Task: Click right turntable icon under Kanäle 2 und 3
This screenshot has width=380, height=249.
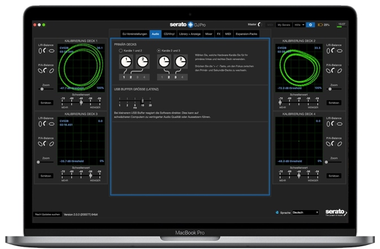Action: [180, 62]
